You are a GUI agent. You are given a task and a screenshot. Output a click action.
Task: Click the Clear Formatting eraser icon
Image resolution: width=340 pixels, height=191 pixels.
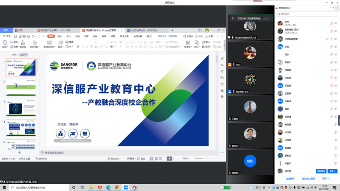click(121, 42)
